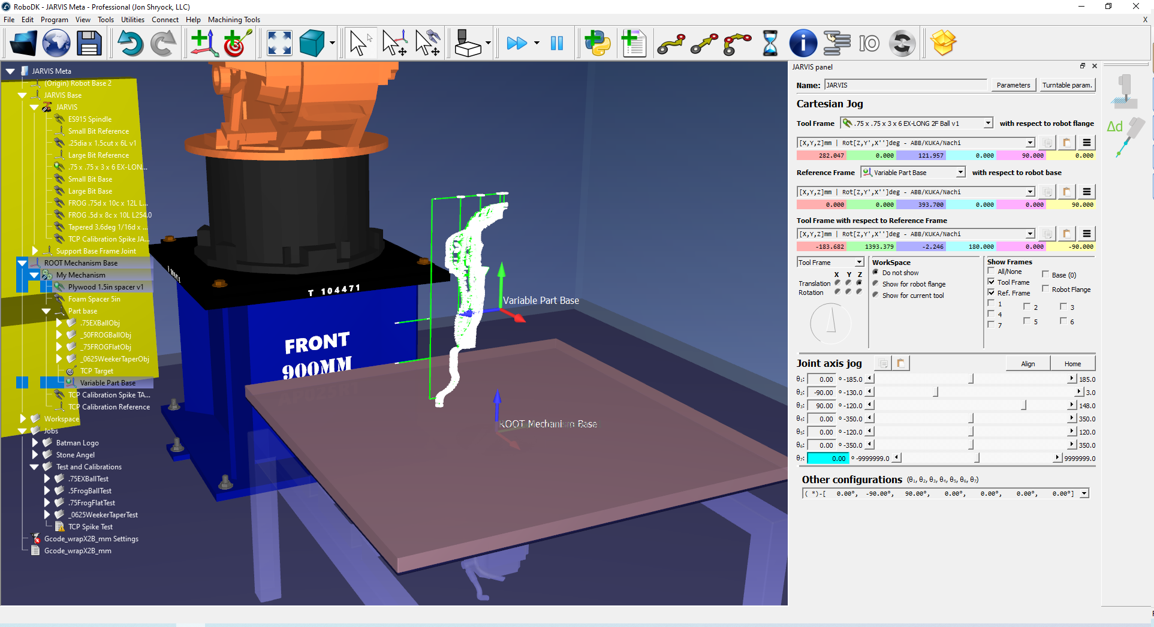Viewport: 1154px width, 627px height.
Task: Uncheck the Tool Frame show checkbox
Action: point(991,282)
